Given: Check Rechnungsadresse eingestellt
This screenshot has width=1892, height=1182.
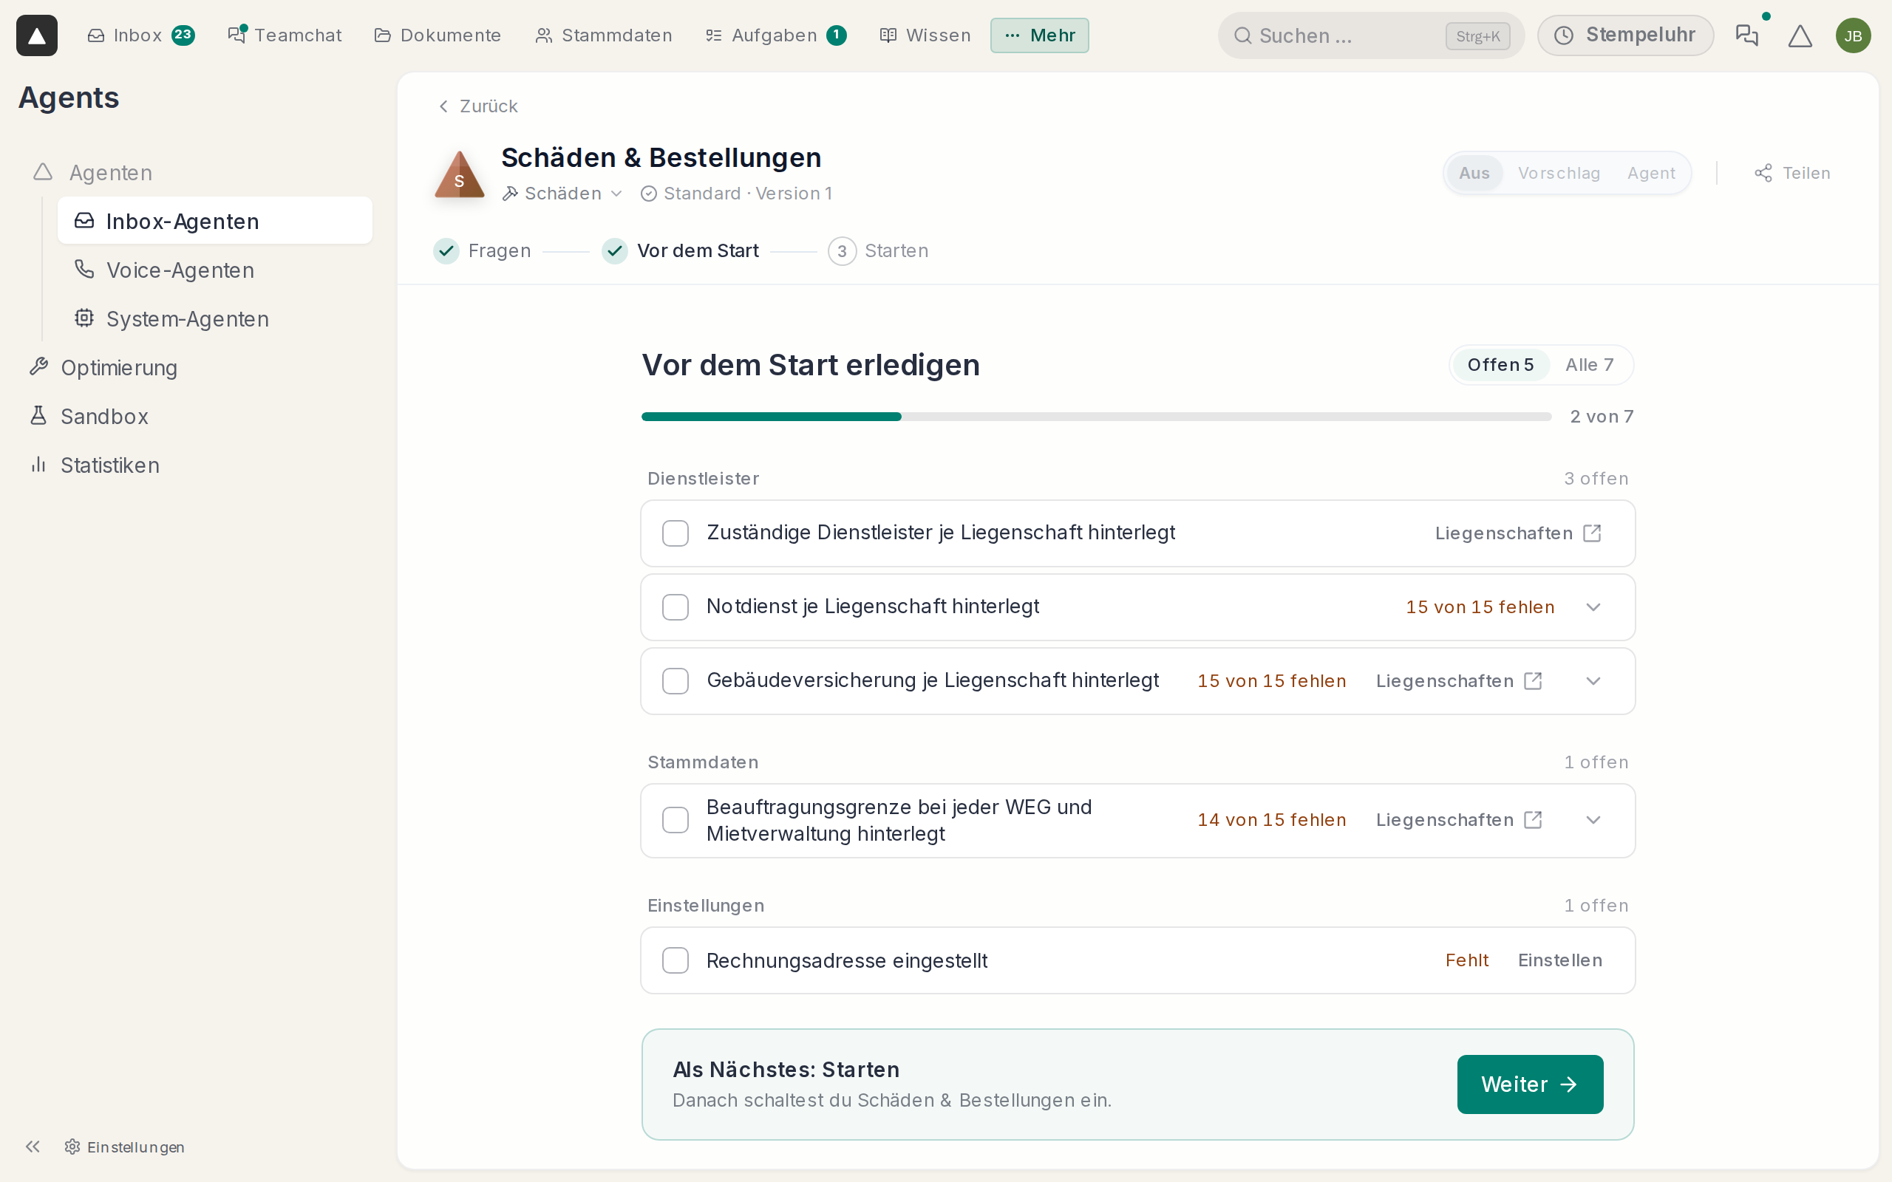Looking at the screenshot, I should click(676, 960).
